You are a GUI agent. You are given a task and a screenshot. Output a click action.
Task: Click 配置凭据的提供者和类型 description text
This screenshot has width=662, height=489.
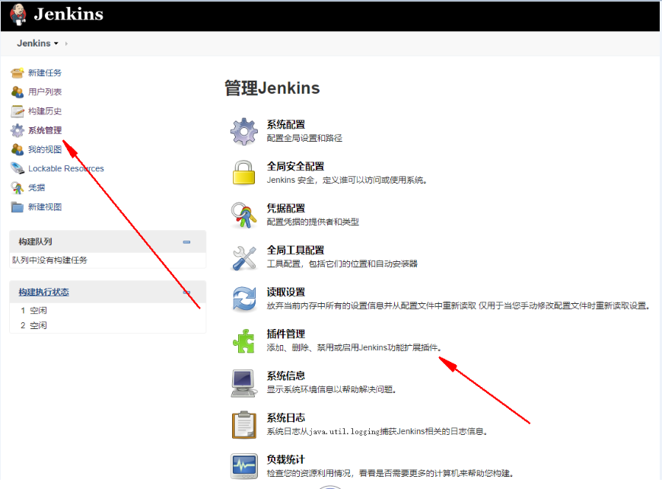pyautogui.click(x=313, y=222)
